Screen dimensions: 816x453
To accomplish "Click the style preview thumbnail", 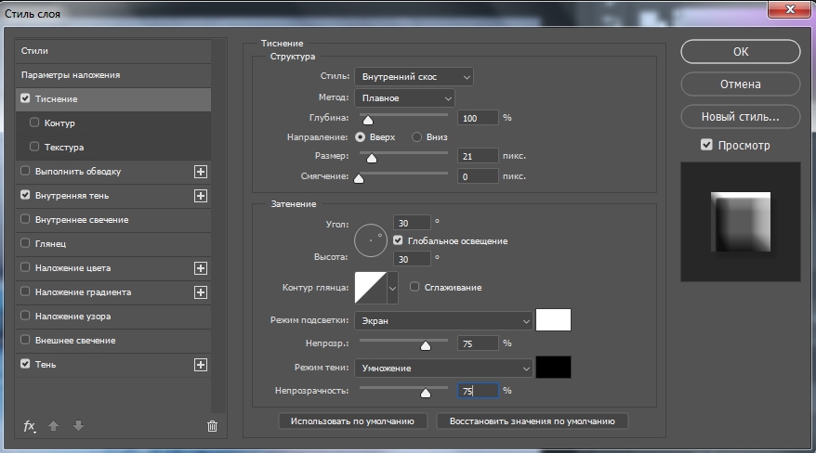I will click(740, 222).
